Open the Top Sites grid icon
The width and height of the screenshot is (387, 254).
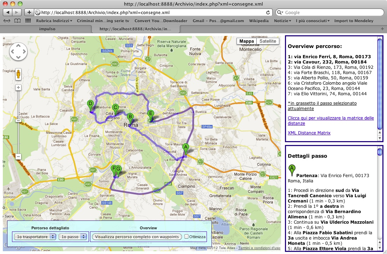point(28,21)
